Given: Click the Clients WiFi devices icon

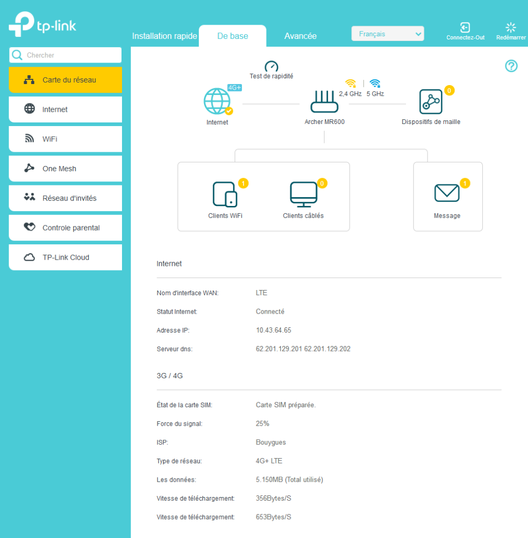Looking at the screenshot, I should tap(225, 194).
